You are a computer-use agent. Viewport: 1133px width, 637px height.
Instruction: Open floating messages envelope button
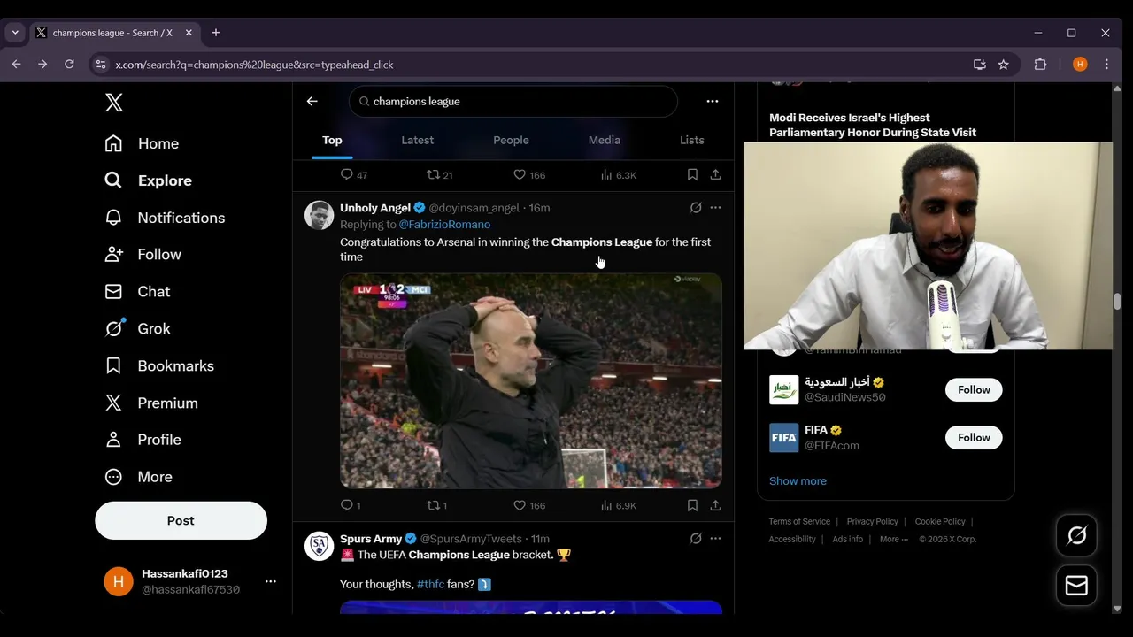1077,586
